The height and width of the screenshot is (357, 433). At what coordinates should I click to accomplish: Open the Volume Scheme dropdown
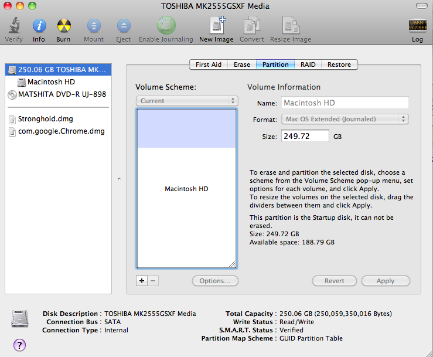[x=187, y=101]
